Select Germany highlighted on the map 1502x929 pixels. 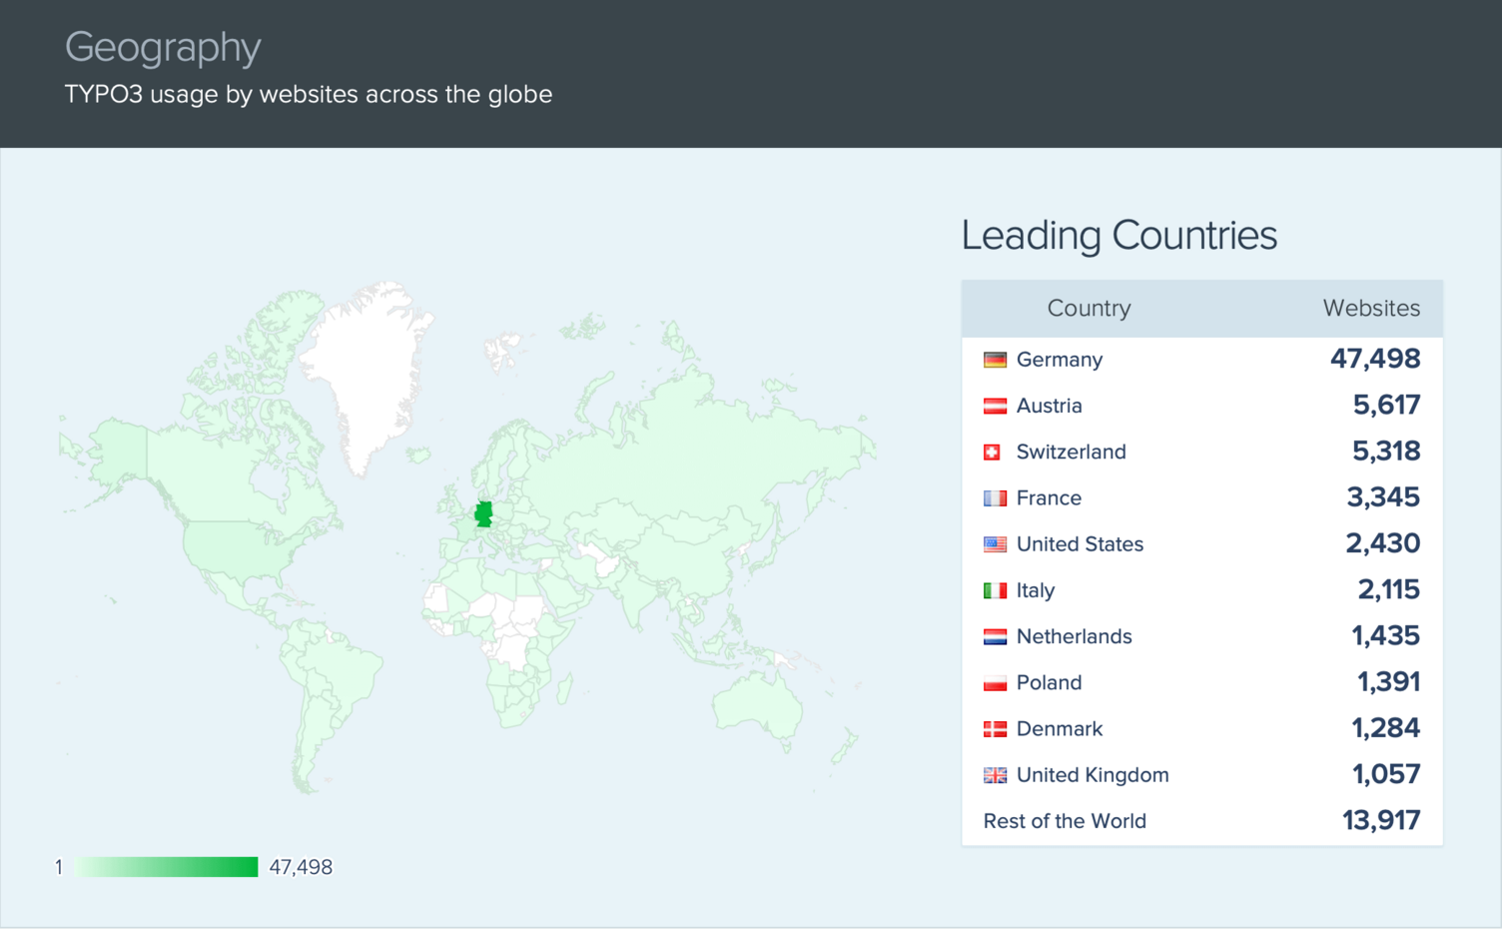click(x=483, y=511)
